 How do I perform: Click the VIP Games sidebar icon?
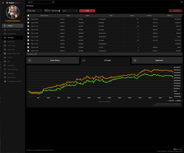coord(5,38)
